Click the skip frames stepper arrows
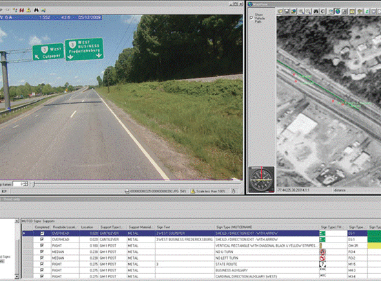 click(26, 184)
